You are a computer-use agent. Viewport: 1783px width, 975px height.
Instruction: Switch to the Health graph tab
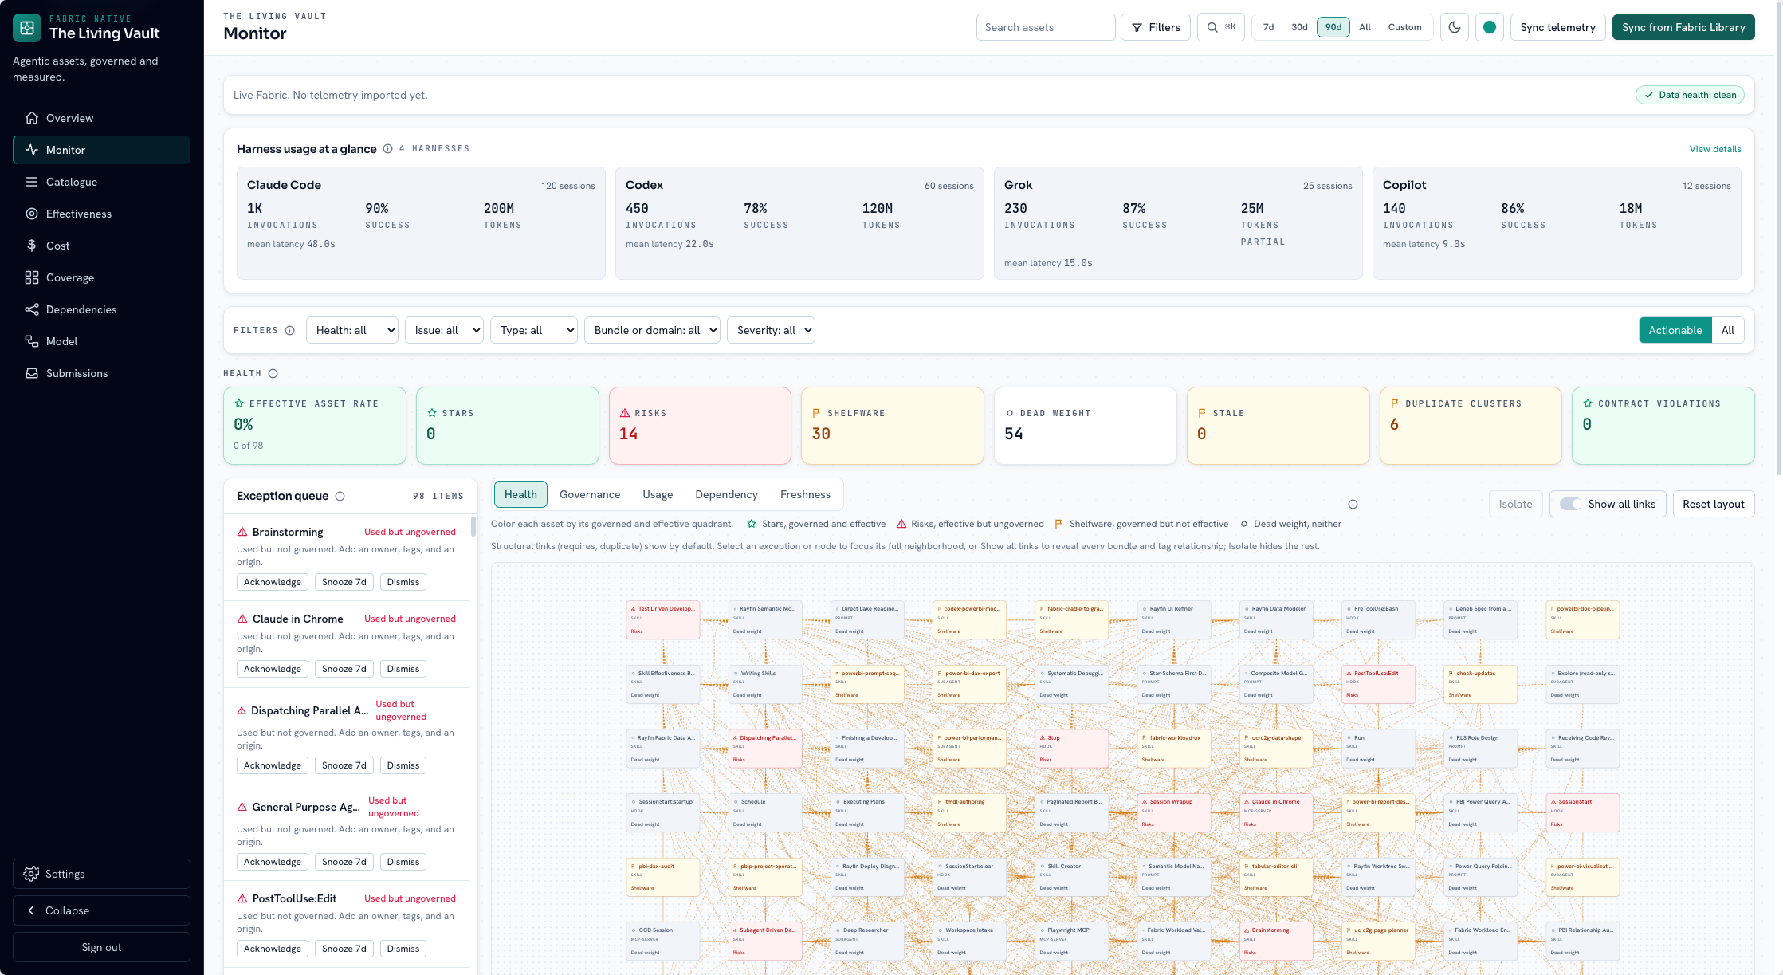pyautogui.click(x=520, y=494)
